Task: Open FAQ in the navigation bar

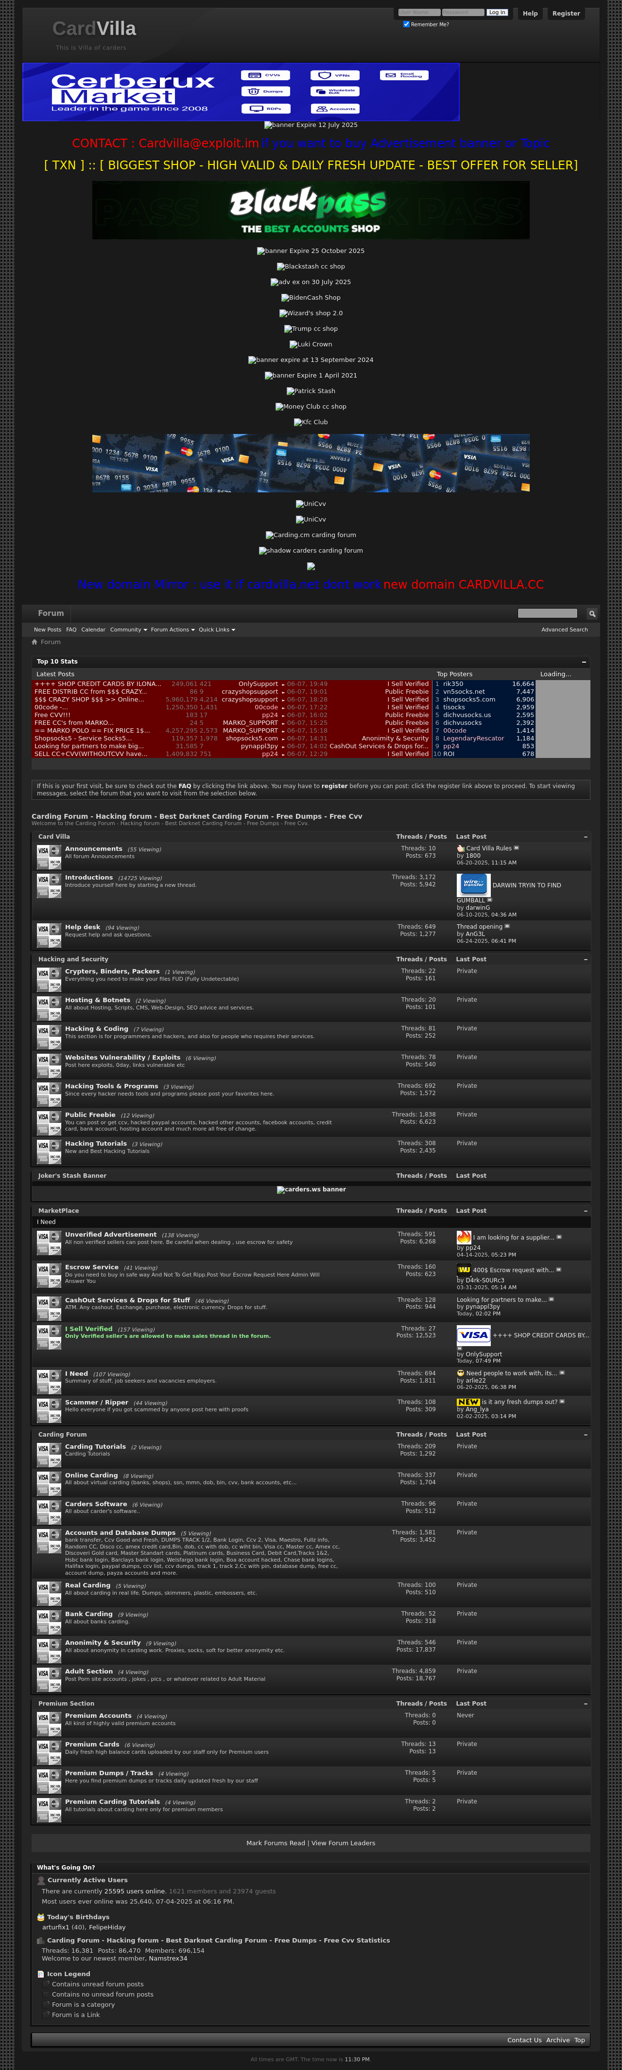Action: [x=71, y=630]
